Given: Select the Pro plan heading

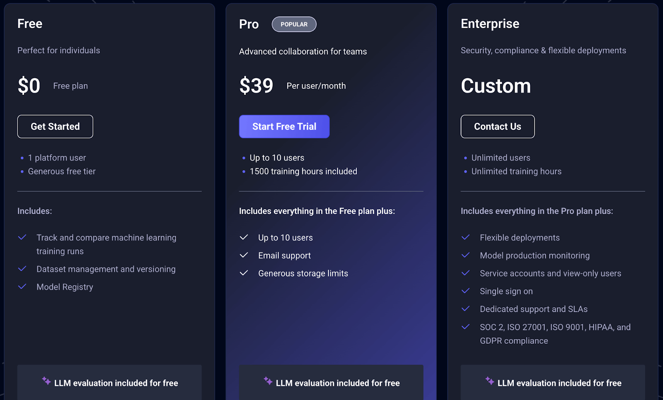Looking at the screenshot, I should [x=249, y=24].
